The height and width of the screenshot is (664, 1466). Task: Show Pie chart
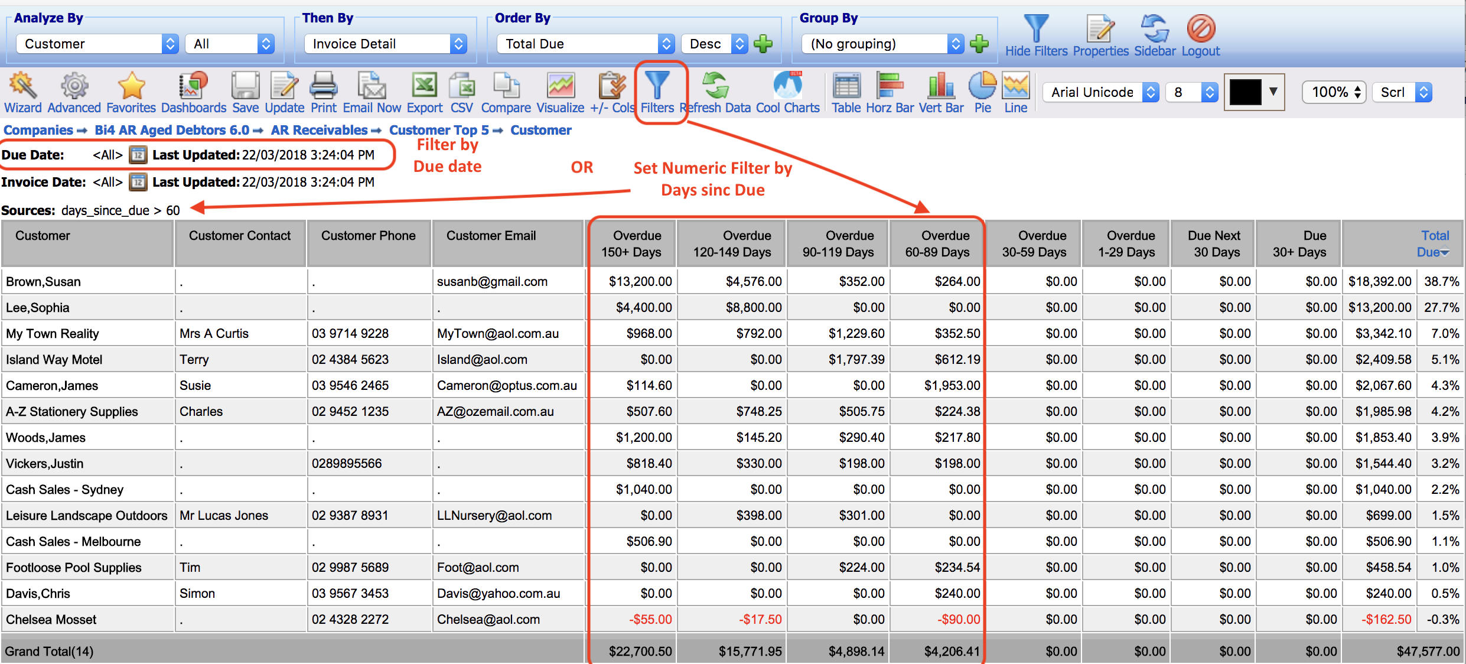click(983, 92)
